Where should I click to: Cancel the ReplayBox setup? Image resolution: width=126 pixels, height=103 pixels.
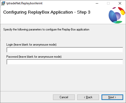pos(64,97)
